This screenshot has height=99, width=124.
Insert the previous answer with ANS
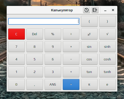(x=53, y=84)
